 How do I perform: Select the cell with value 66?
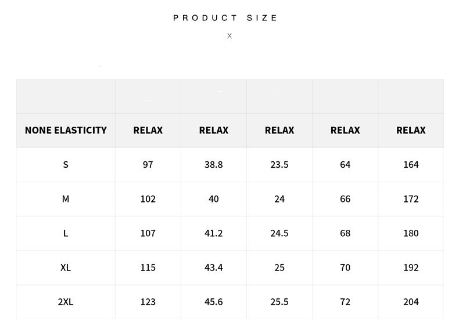pyautogui.click(x=345, y=199)
